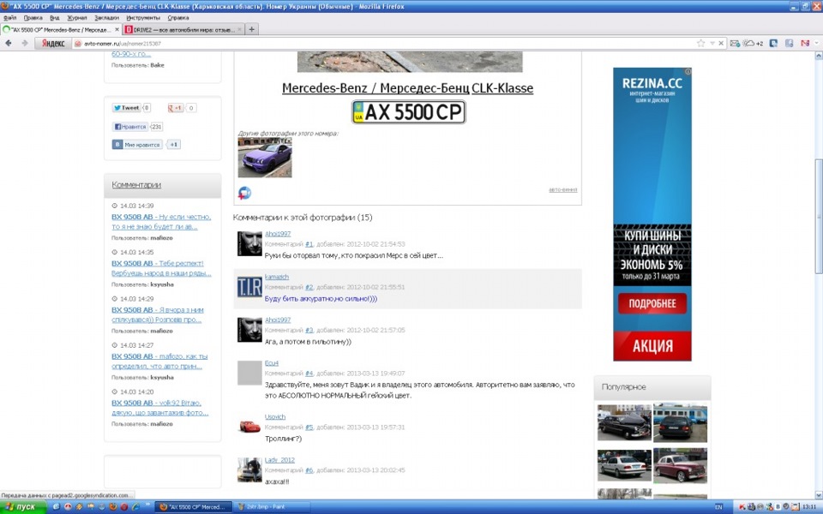823x514 pixels.
Task: Click the Google +1 button
Action: (x=176, y=108)
